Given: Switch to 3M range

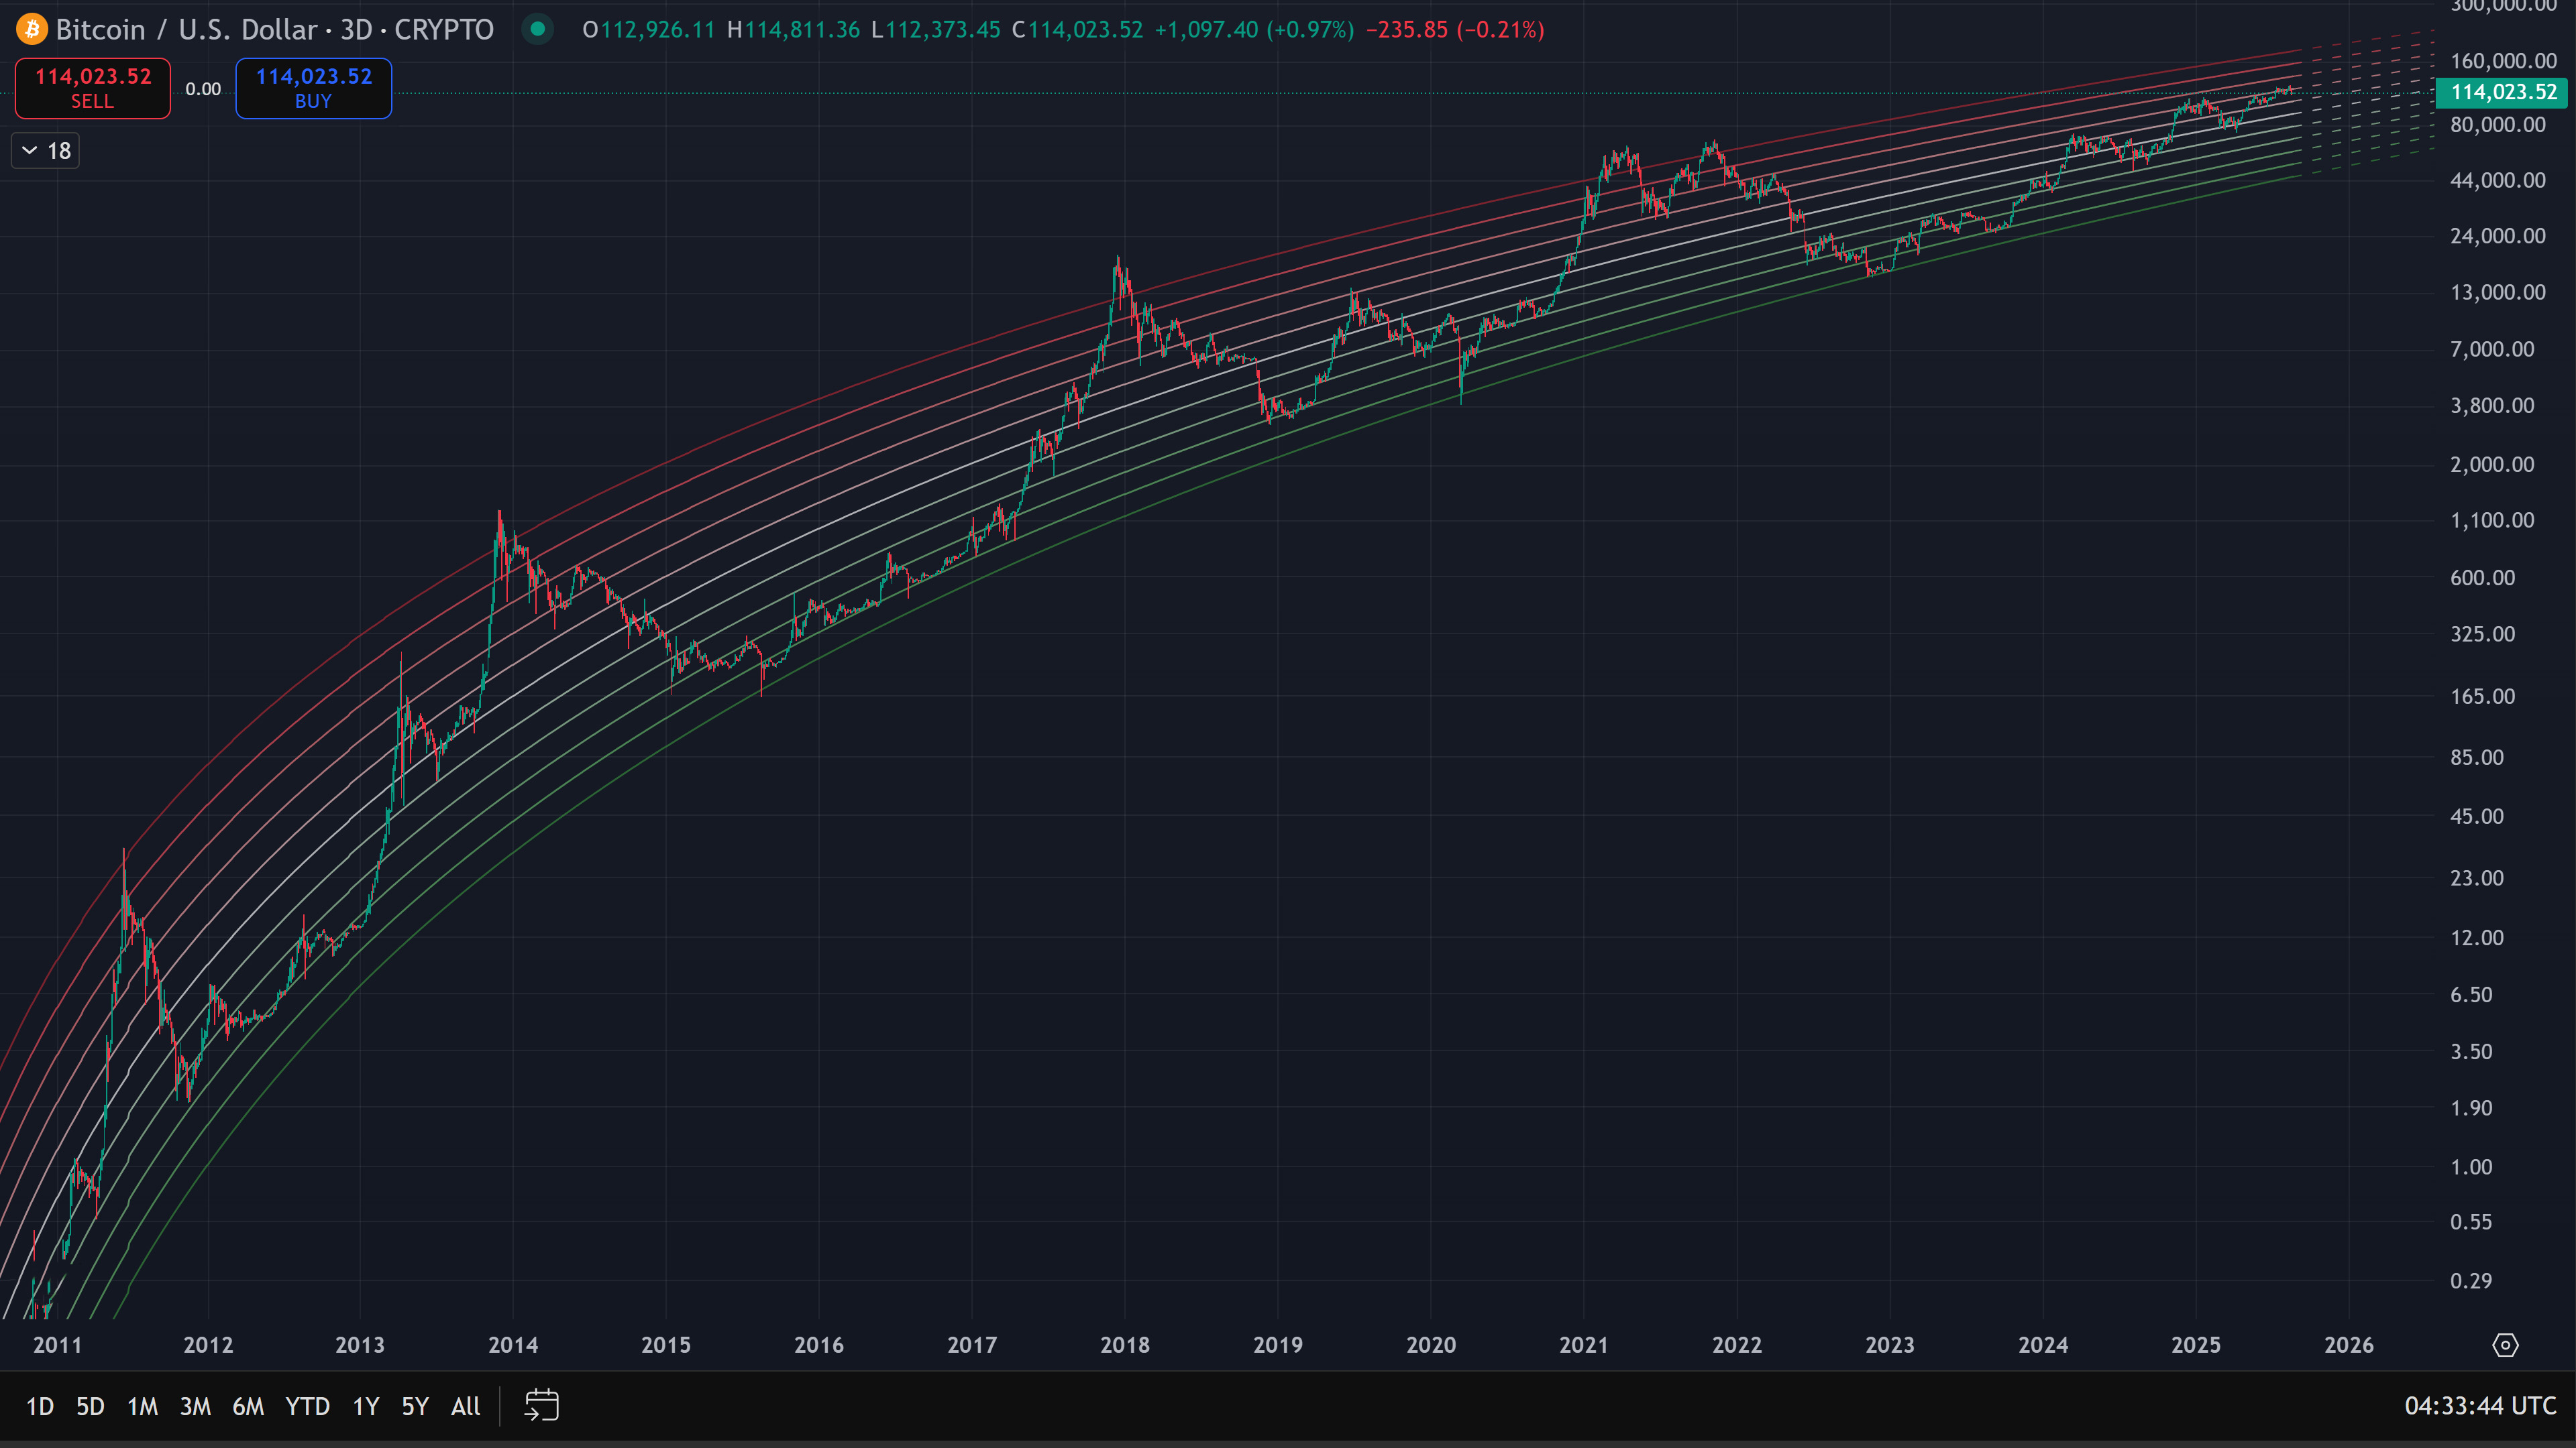Looking at the screenshot, I should point(195,1406).
